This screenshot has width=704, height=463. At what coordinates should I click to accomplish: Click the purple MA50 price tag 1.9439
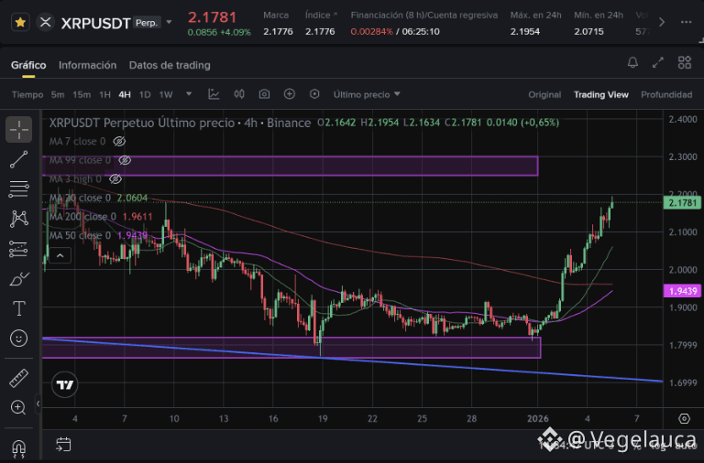click(682, 291)
